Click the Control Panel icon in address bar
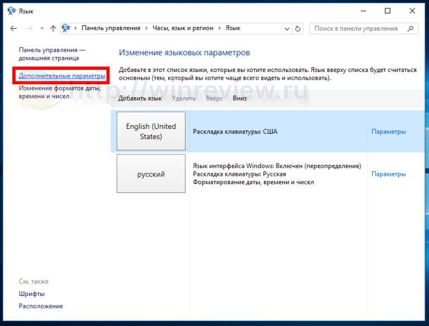 pos(67,28)
